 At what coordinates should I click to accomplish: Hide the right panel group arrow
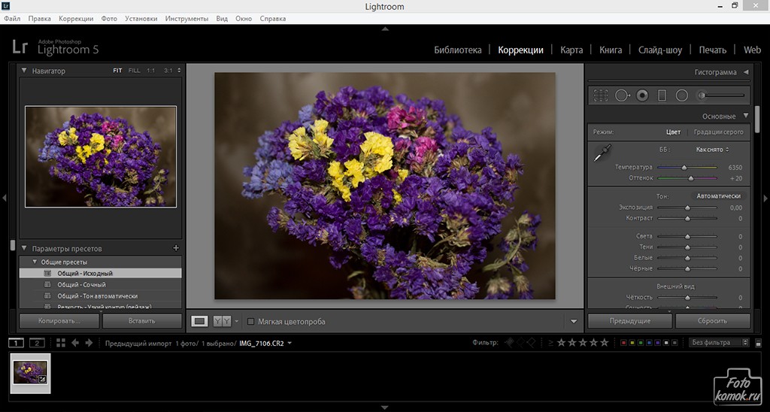(x=765, y=198)
